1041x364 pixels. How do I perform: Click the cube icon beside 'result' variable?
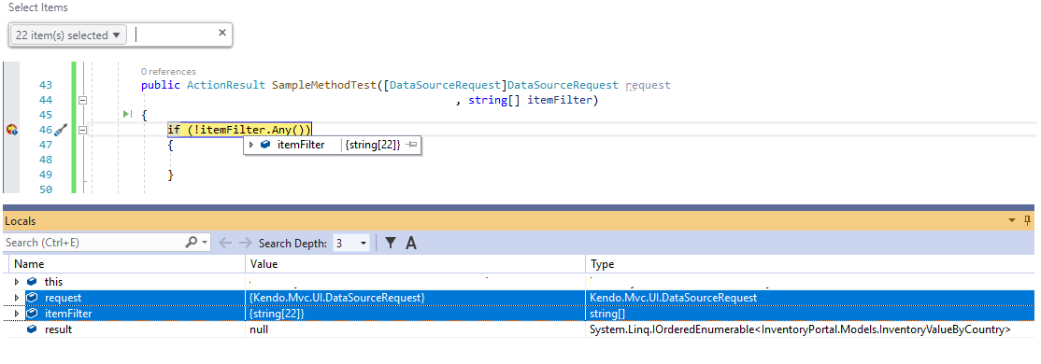tap(31, 329)
